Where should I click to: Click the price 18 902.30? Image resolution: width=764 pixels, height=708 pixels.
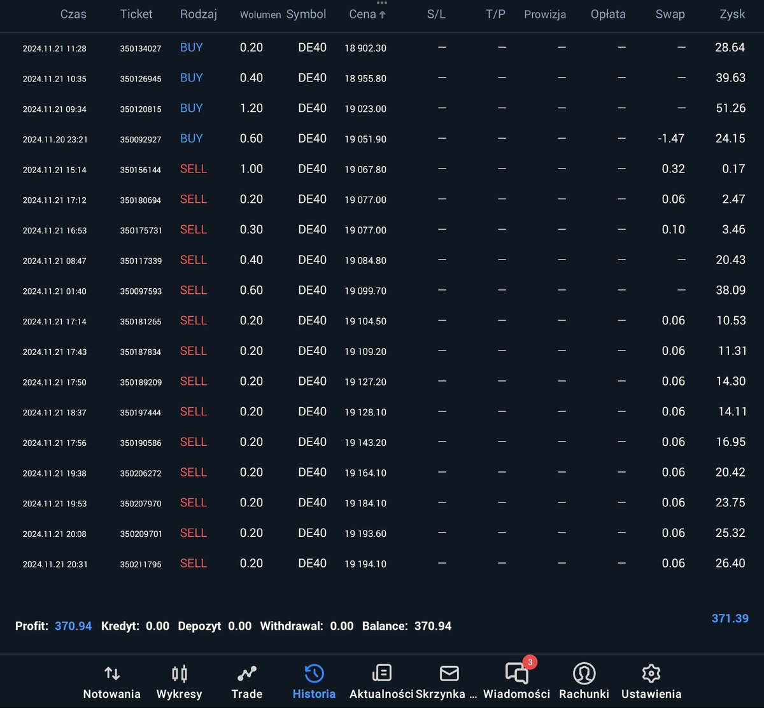tap(365, 48)
